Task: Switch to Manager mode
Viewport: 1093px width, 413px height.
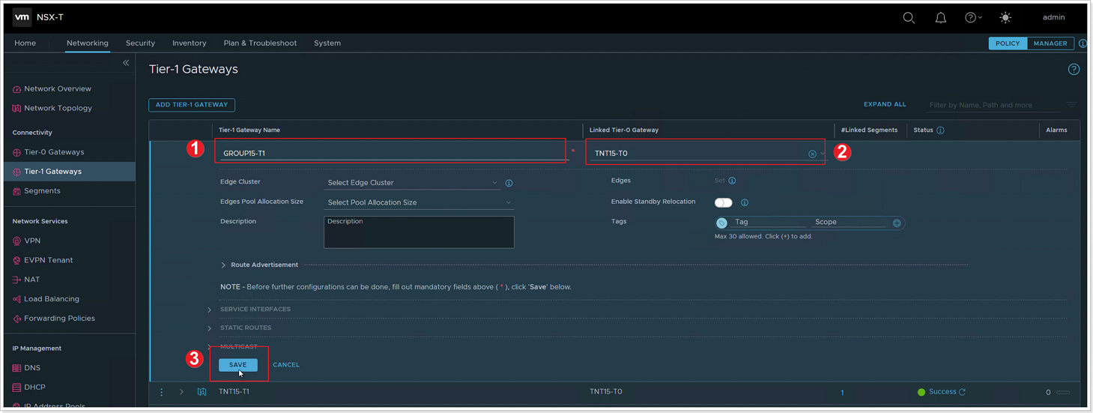Action: 1050,43
